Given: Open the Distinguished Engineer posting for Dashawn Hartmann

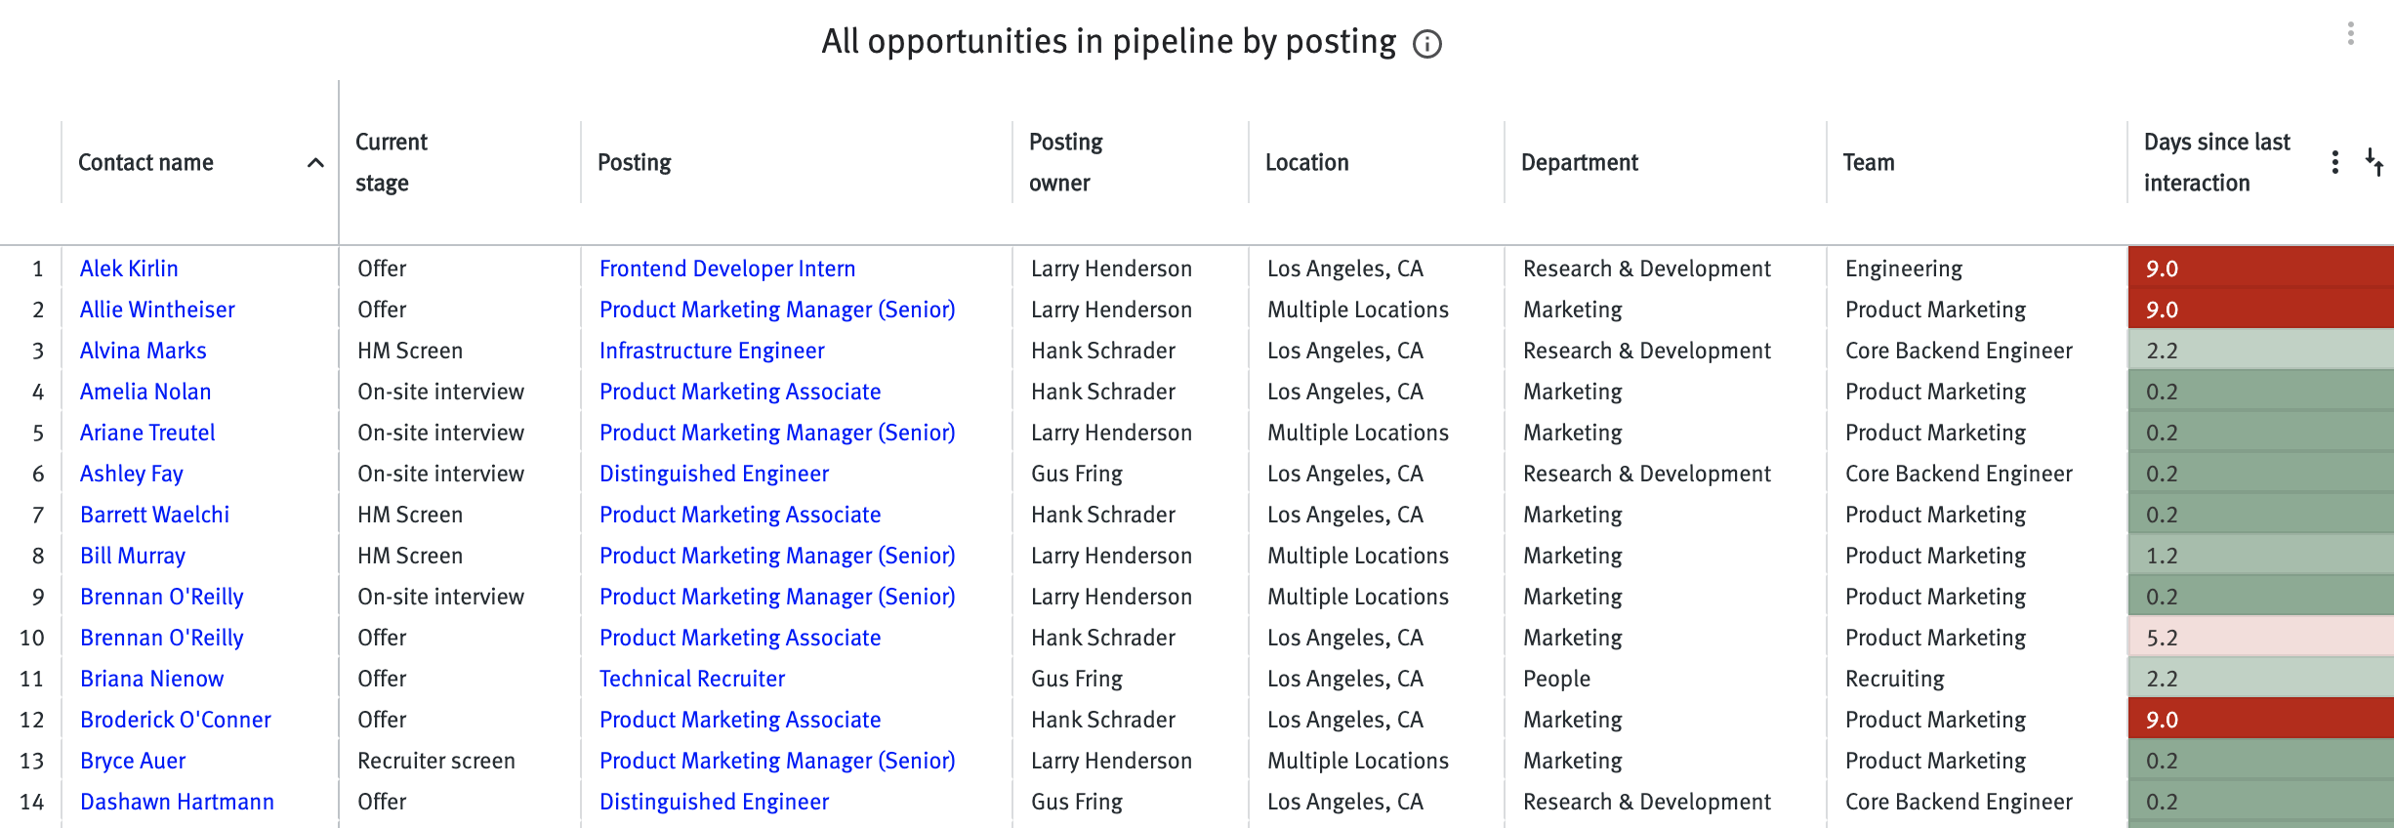Looking at the screenshot, I should (x=714, y=801).
